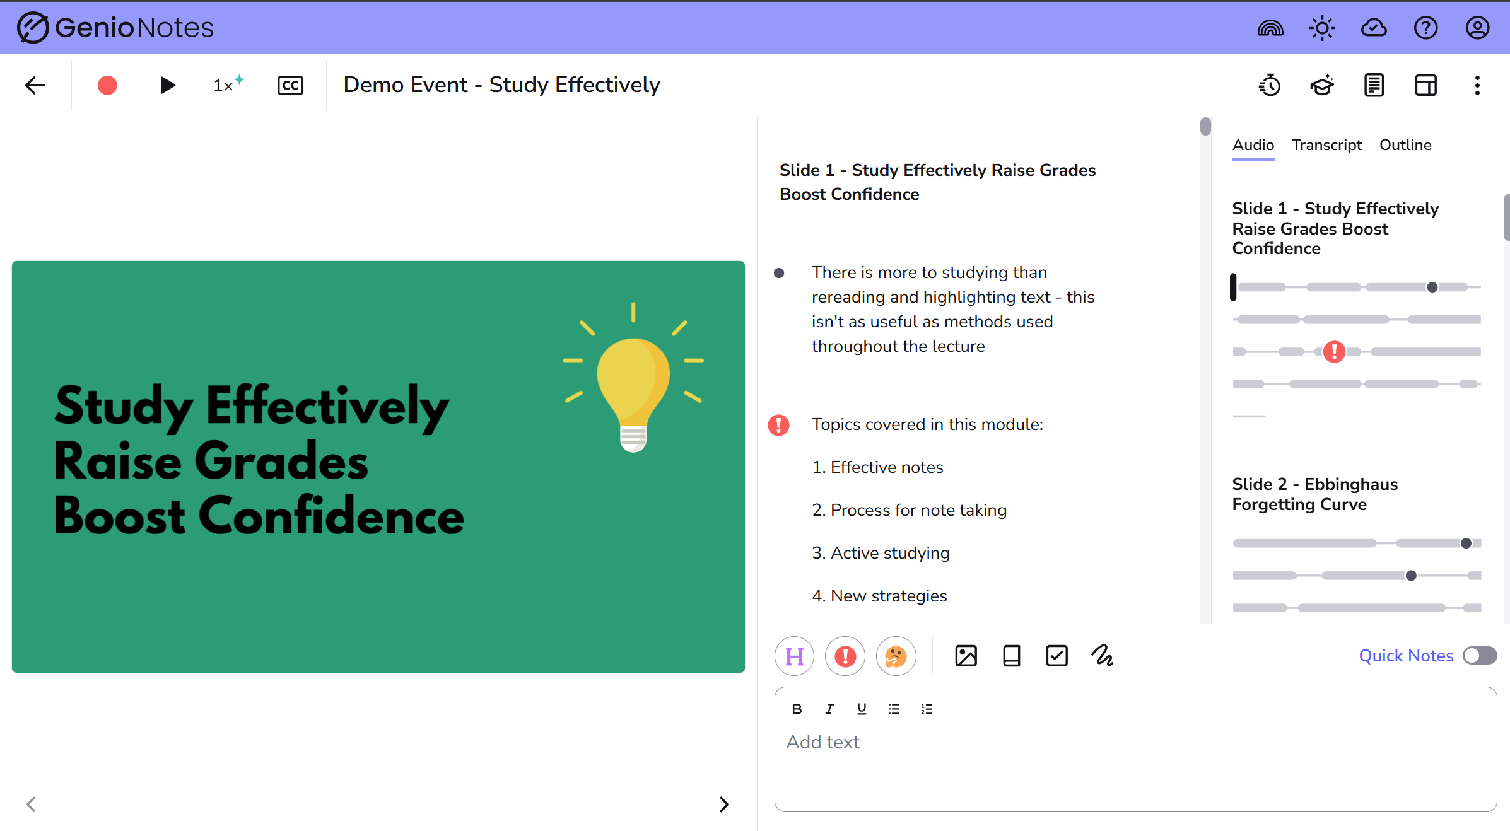1510x831 pixels.
Task: Select the graduation cap study tools icon
Action: click(x=1321, y=85)
